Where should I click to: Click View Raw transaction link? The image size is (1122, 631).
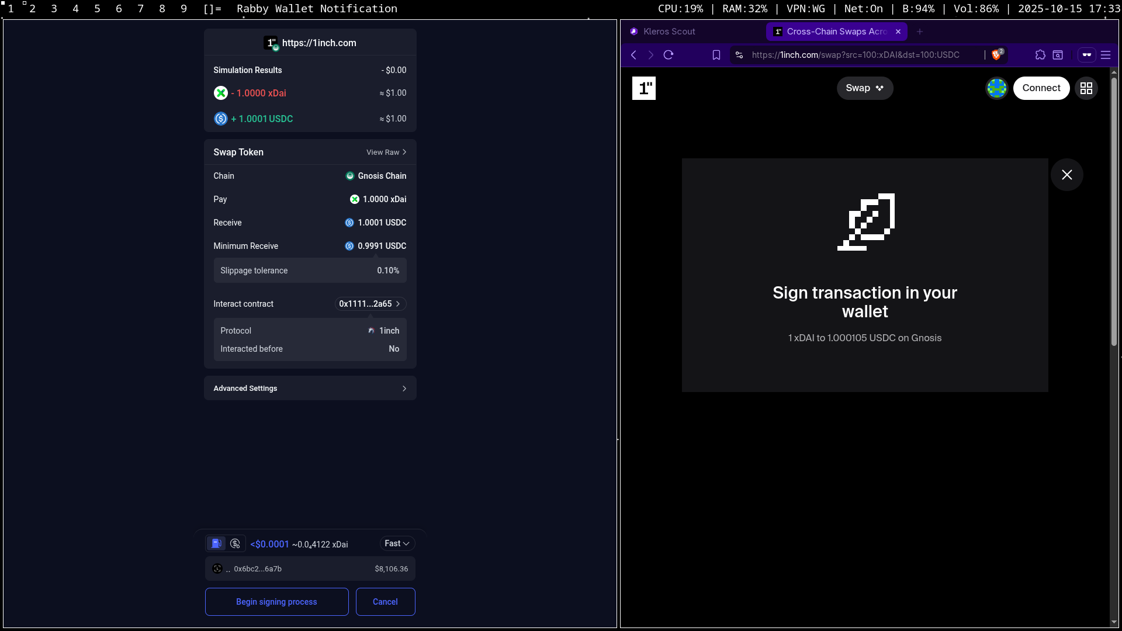click(386, 152)
